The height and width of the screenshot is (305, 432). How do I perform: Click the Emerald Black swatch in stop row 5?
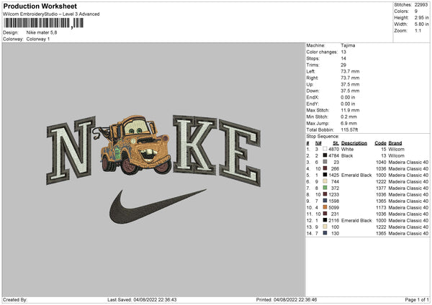(x=325, y=175)
